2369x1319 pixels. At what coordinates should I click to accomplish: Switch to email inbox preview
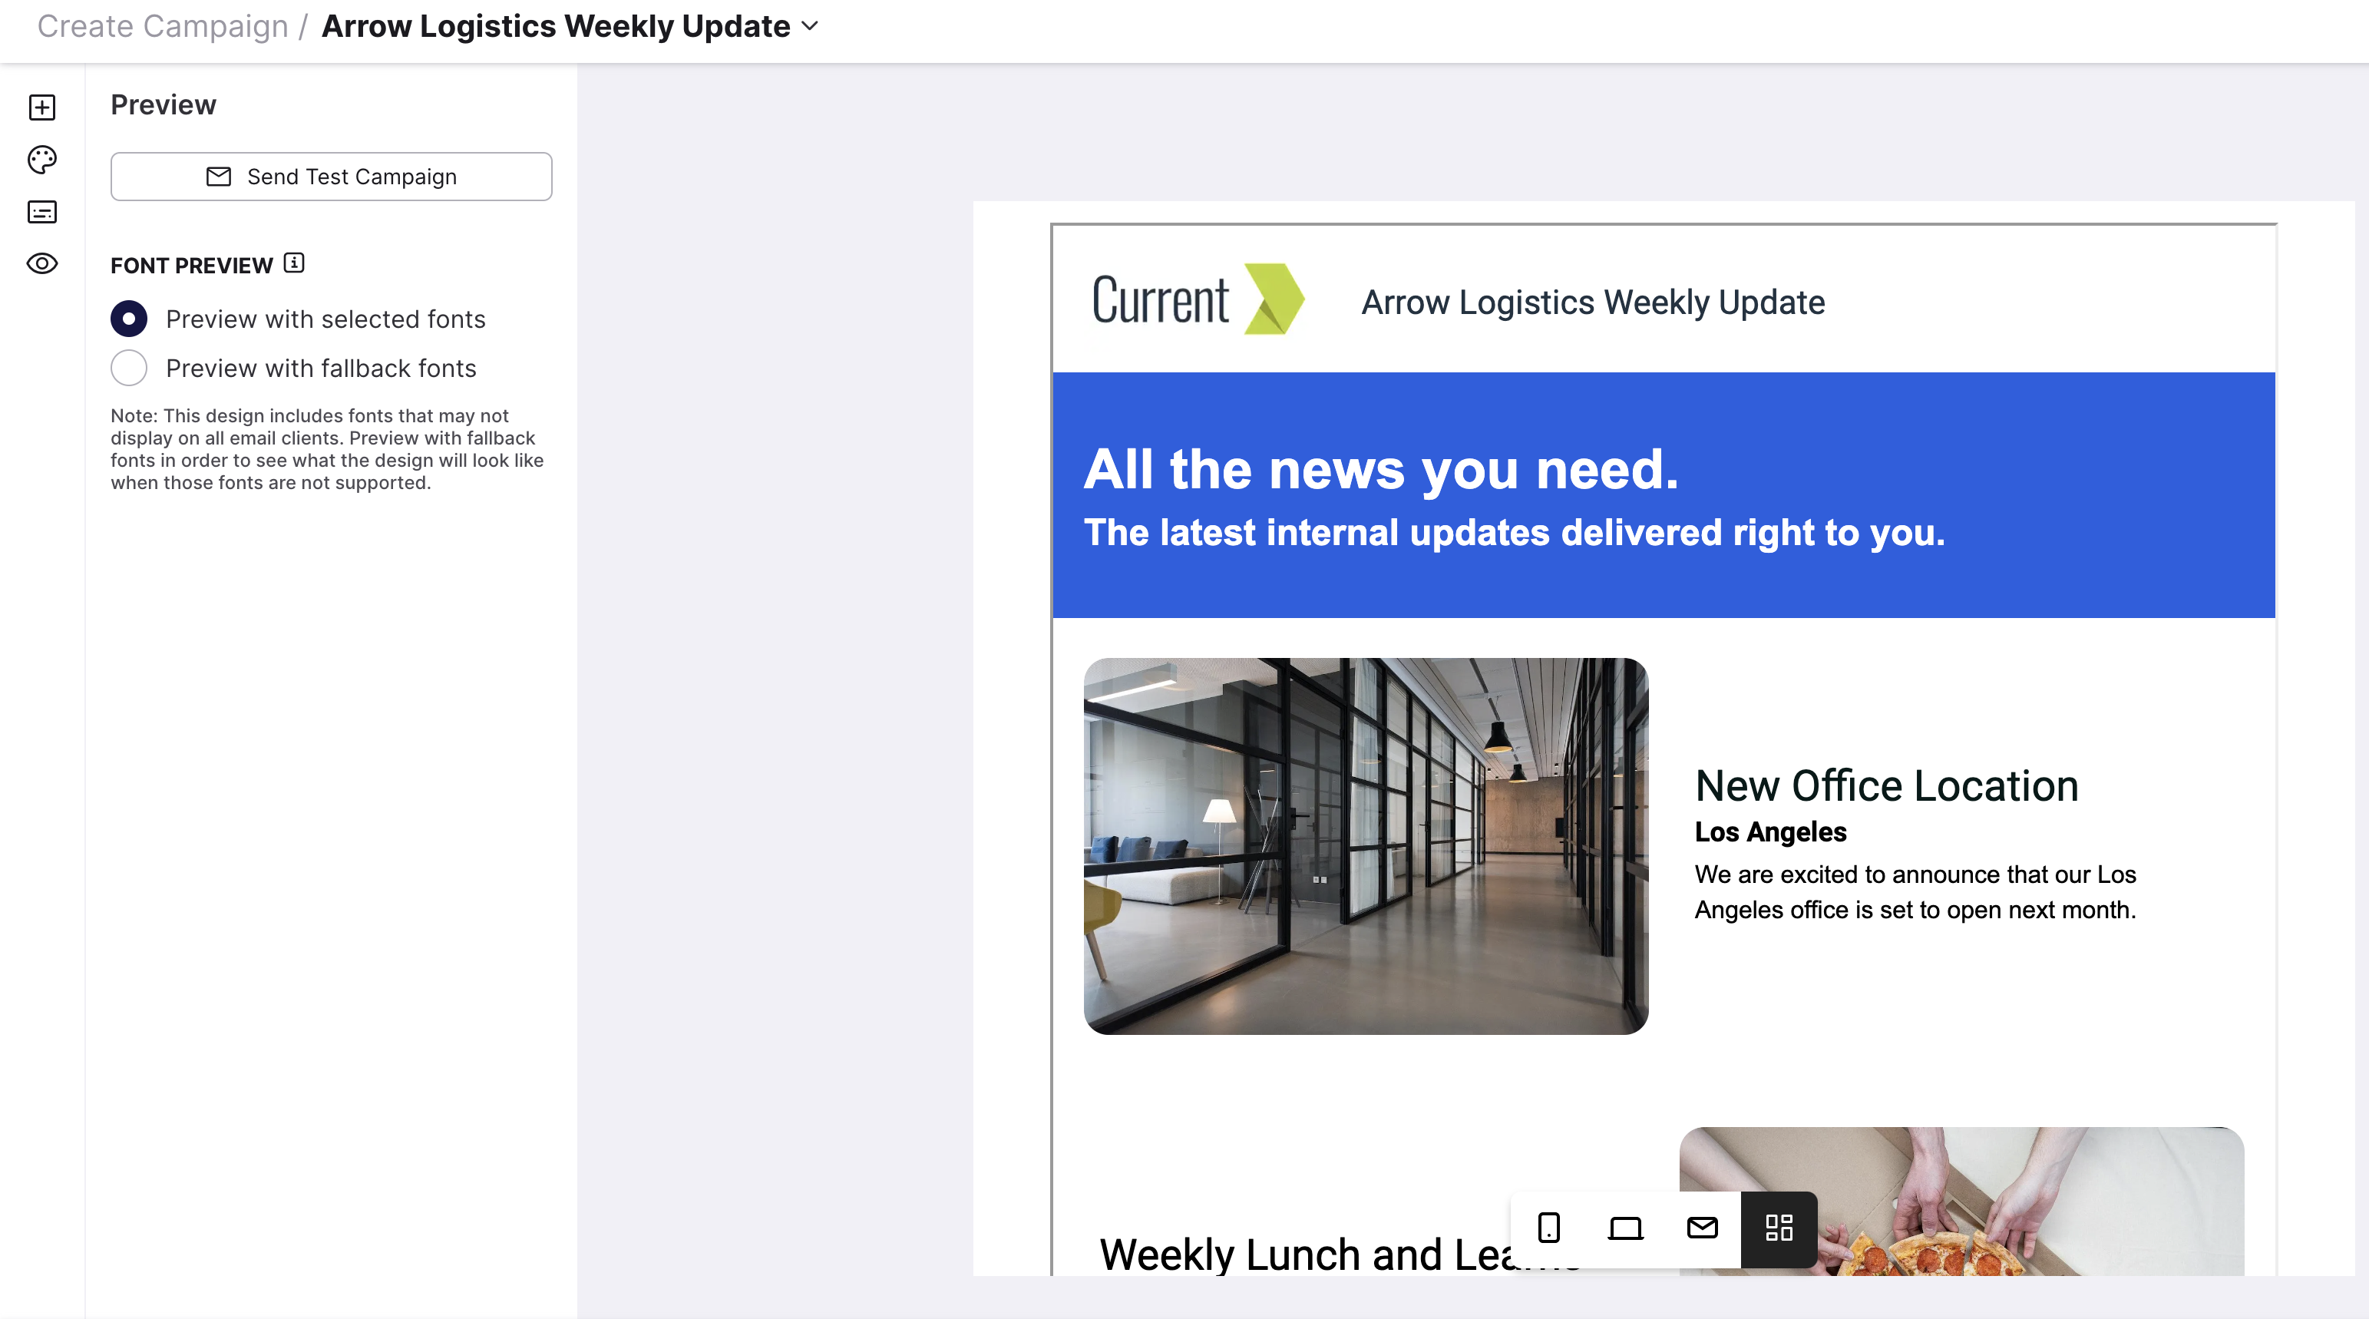pos(1702,1228)
